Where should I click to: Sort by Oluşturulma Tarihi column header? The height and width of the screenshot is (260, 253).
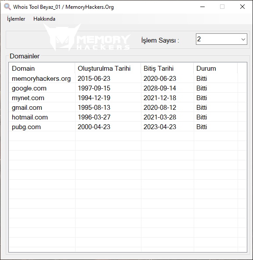[x=108, y=69]
